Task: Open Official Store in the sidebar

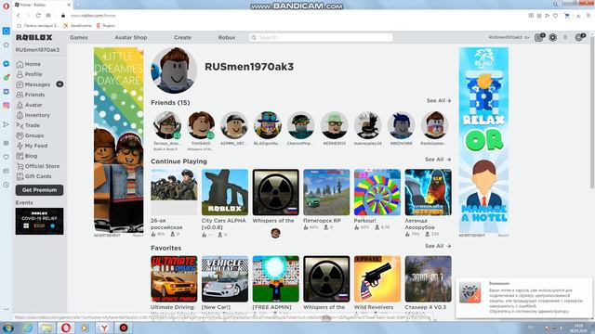Action: click(x=38, y=166)
